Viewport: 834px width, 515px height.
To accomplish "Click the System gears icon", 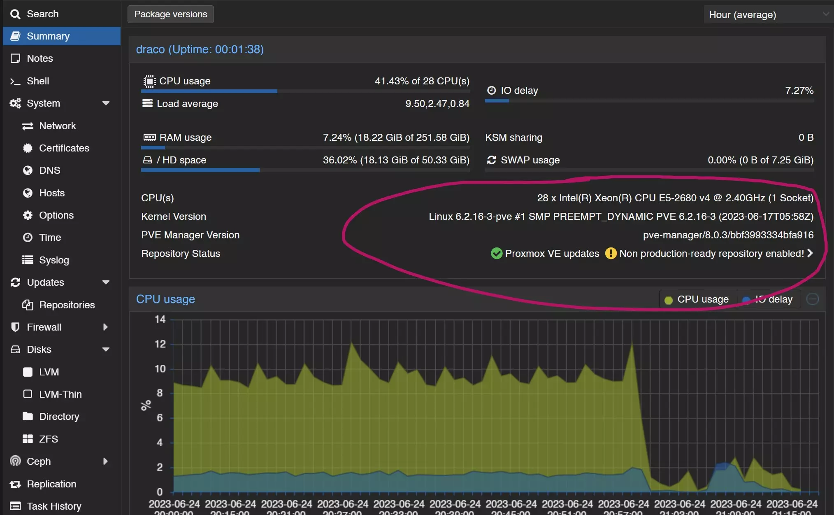I will pyautogui.click(x=15, y=103).
